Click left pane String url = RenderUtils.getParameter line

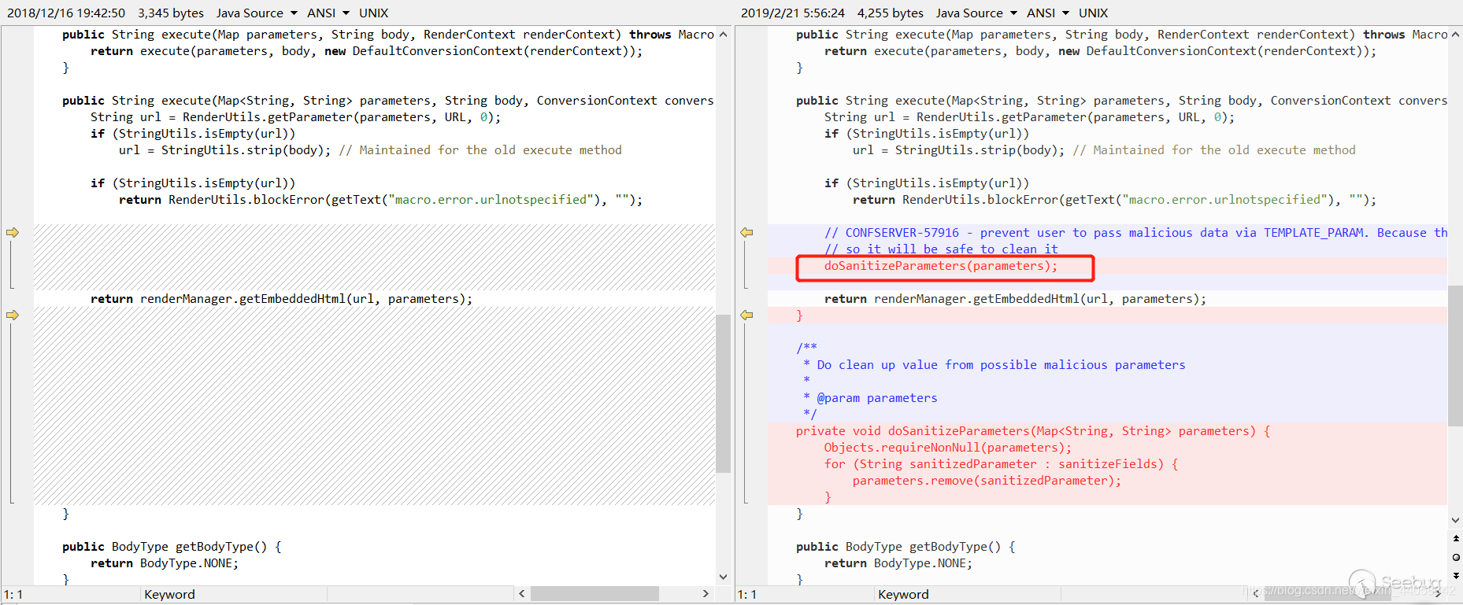click(x=295, y=117)
